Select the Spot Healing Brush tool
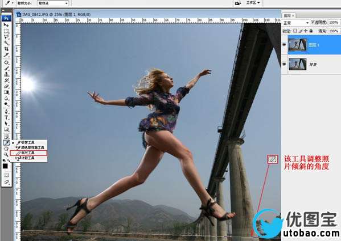Screen dimensions: 341x241 pyautogui.click(x=6, y=63)
